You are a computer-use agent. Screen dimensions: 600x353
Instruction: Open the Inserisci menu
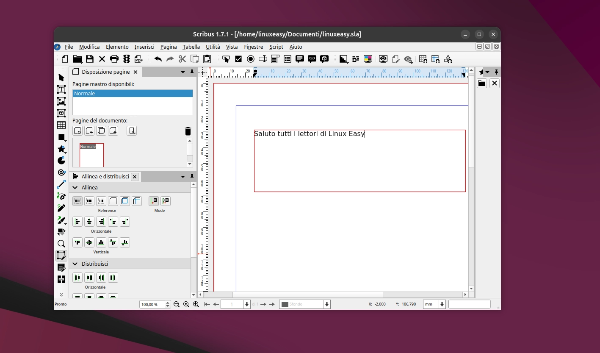coord(144,47)
